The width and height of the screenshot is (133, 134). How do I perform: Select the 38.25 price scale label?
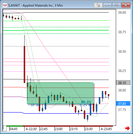[x=122, y=71]
